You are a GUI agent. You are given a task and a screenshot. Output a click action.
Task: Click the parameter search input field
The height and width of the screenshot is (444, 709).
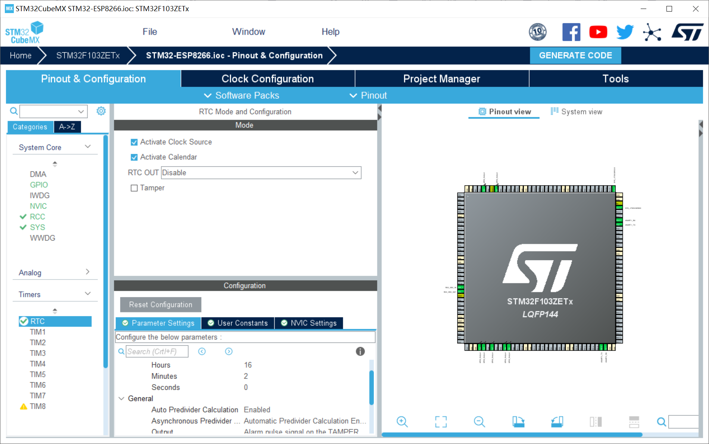tap(157, 351)
